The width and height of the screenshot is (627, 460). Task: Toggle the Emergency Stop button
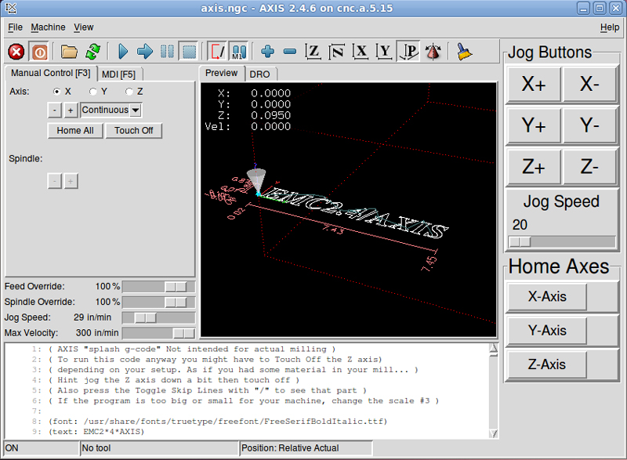click(x=16, y=52)
